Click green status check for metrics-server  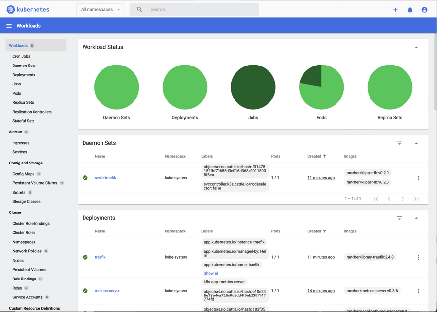pyautogui.click(x=85, y=291)
